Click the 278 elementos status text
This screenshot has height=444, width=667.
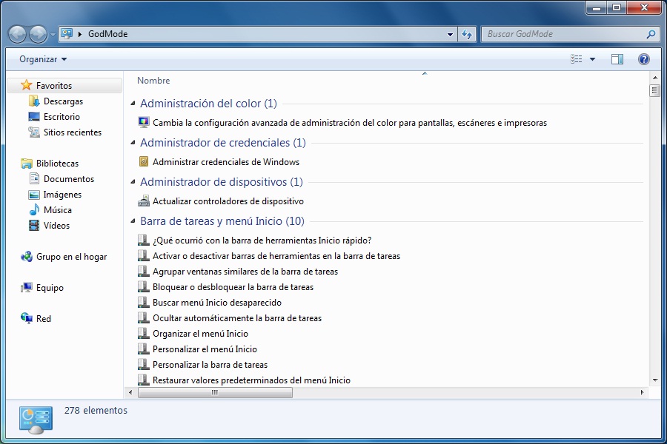96,411
